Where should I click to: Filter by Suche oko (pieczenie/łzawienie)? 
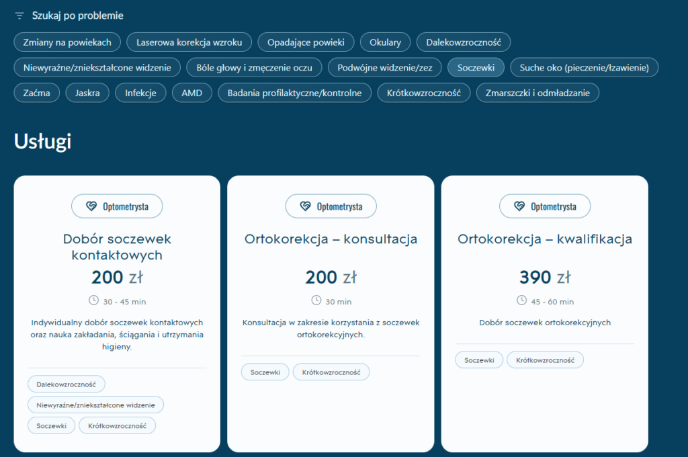[x=584, y=67]
